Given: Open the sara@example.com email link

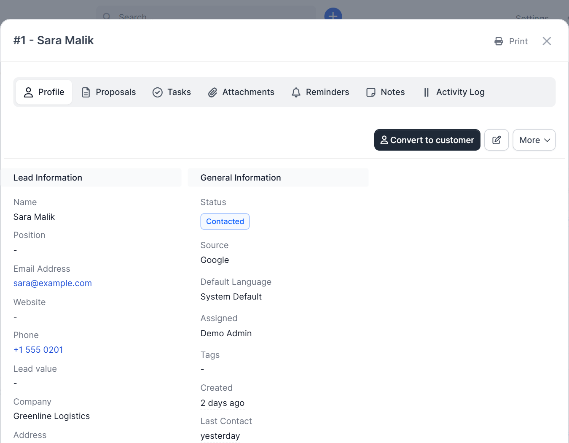Looking at the screenshot, I should (53, 283).
